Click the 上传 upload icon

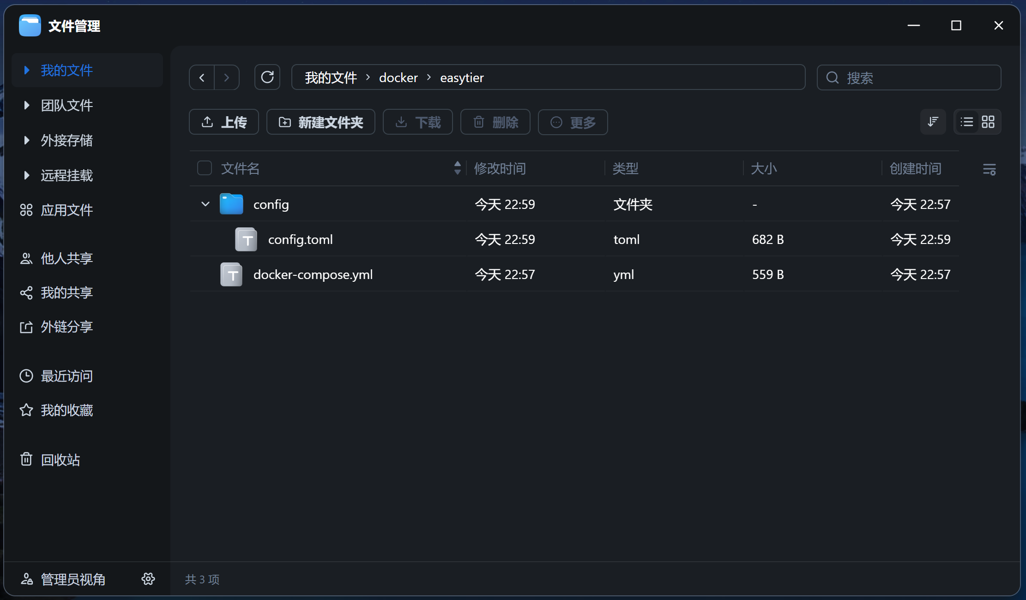point(207,122)
